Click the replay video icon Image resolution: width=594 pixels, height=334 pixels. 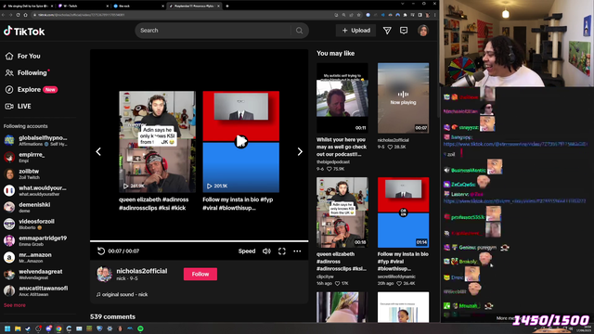point(101,251)
